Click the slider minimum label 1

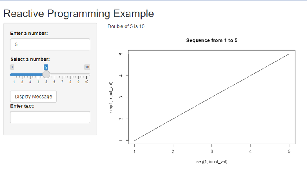12,67
